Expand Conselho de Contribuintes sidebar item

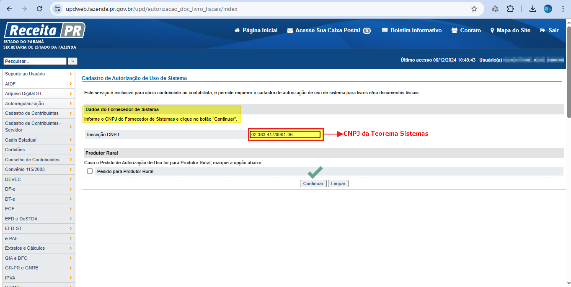tap(39, 160)
